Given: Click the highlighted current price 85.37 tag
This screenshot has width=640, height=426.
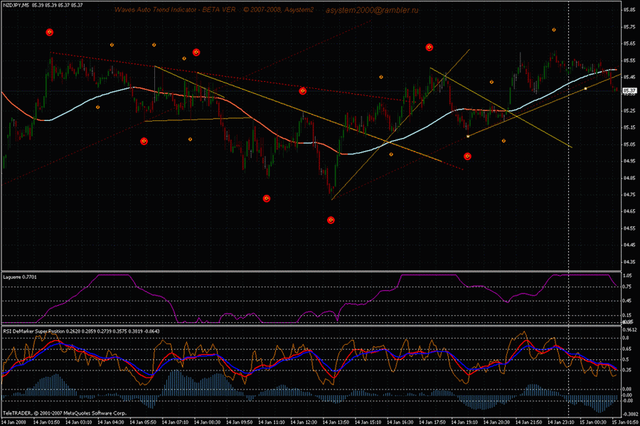Looking at the screenshot, I should pos(629,91).
